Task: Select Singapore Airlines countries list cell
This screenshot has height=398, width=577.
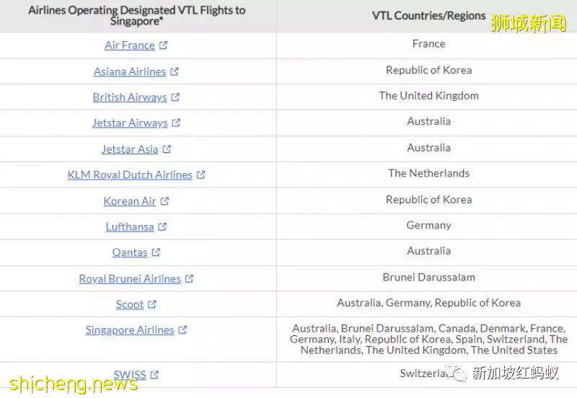Action: (x=428, y=340)
